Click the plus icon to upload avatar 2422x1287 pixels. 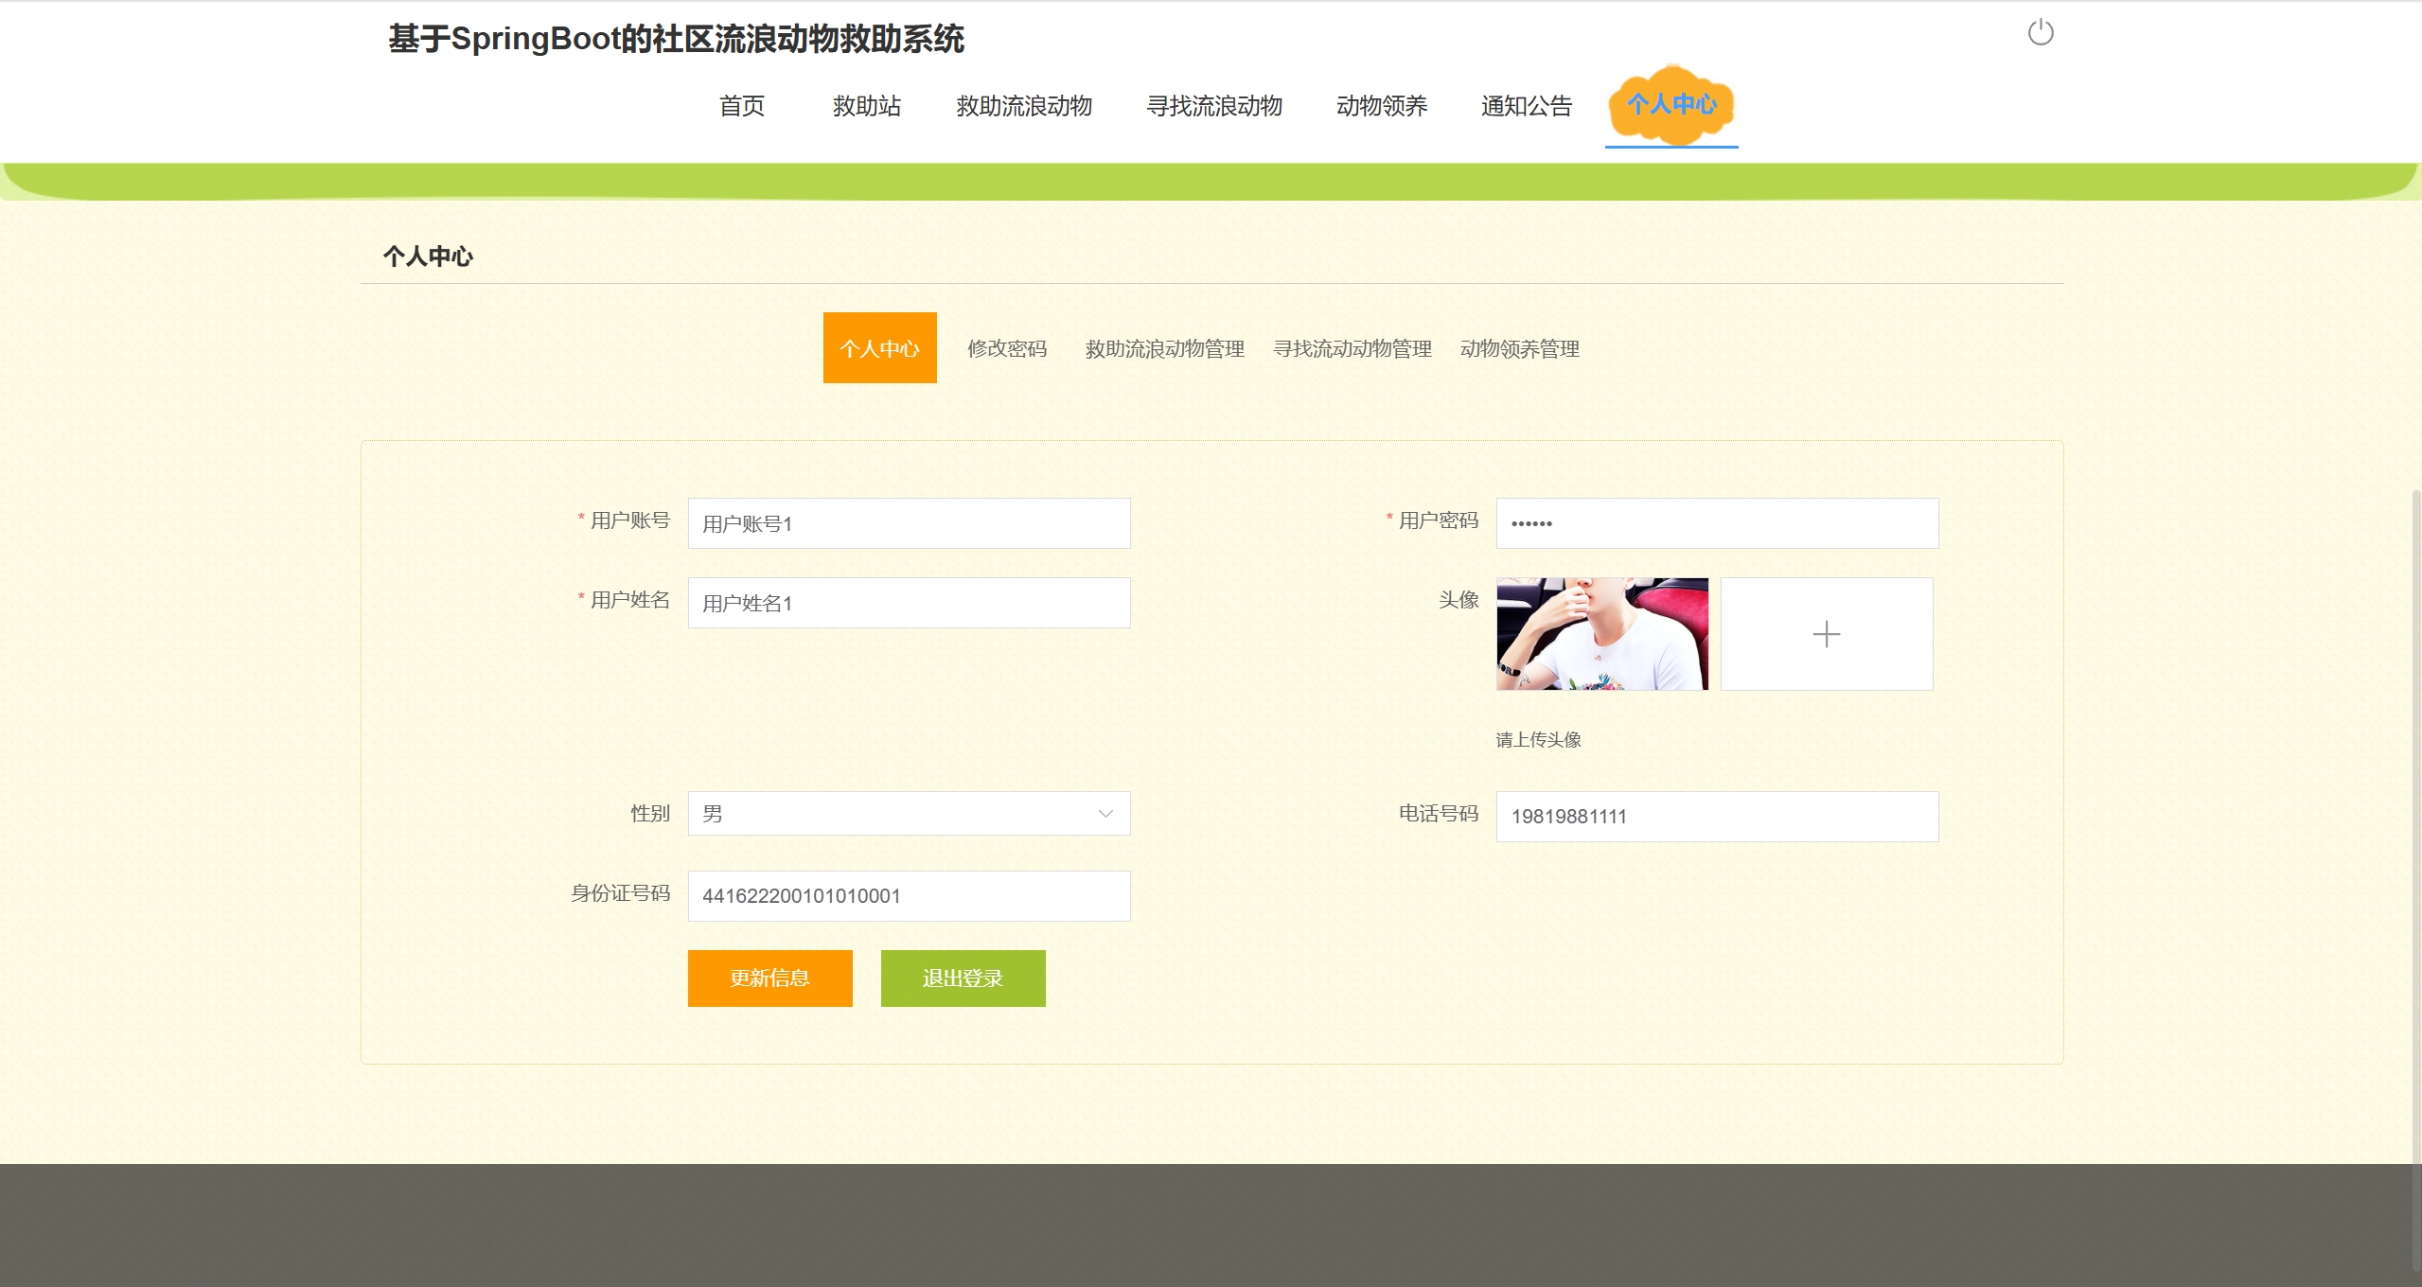1826,634
